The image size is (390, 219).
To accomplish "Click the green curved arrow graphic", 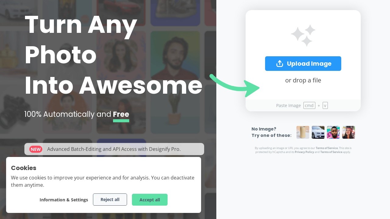I will pyautogui.click(x=235, y=85).
